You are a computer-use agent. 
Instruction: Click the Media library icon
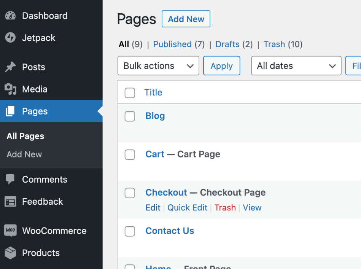pyautogui.click(x=10, y=89)
